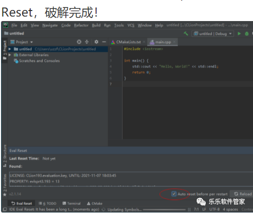Close the main.cpp tab

click(x=174, y=42)
